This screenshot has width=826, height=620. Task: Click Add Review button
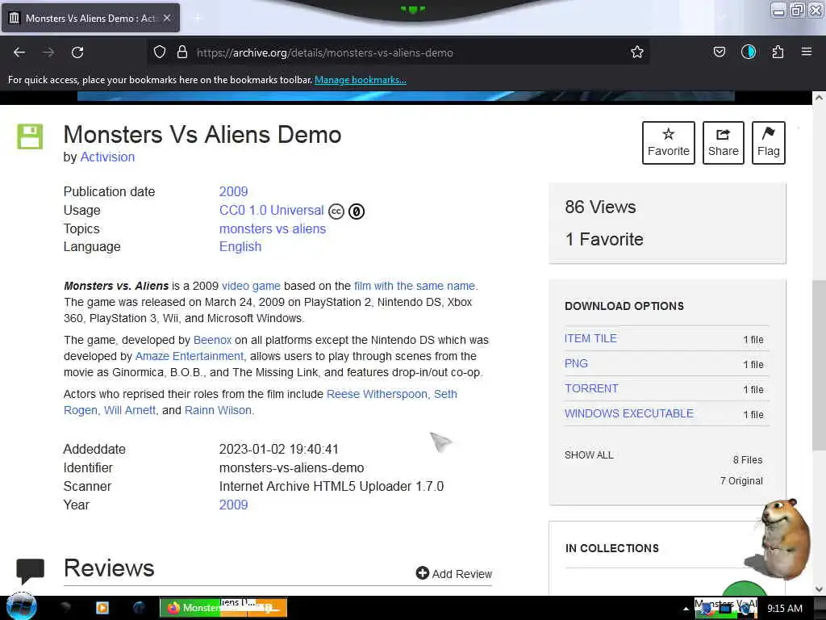[454, 574]
